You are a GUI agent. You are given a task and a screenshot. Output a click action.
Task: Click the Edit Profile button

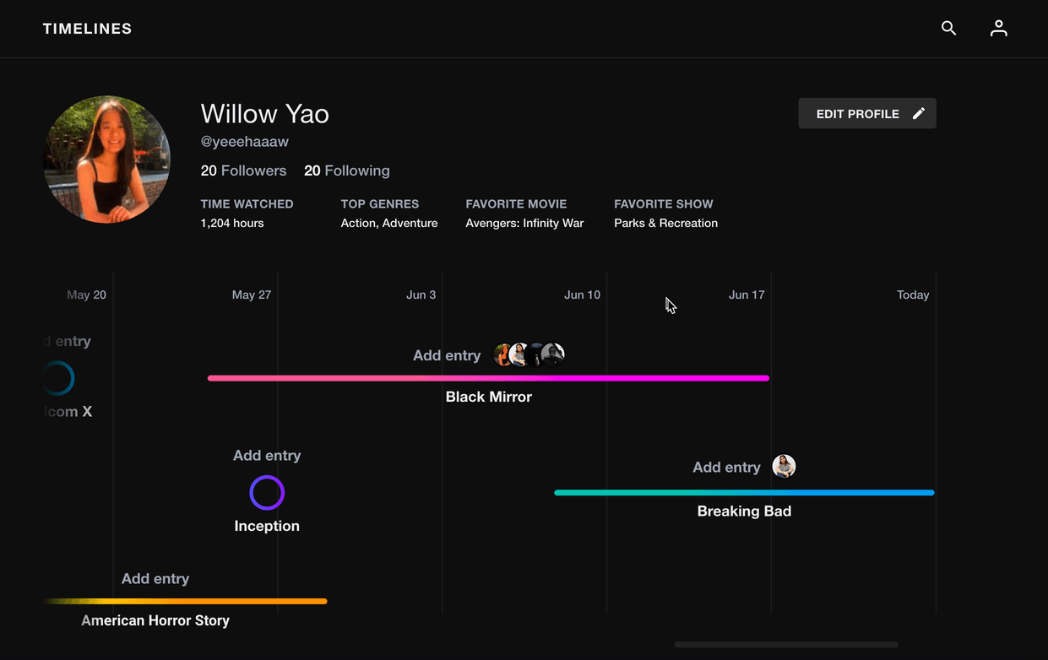tap(867, 114)
